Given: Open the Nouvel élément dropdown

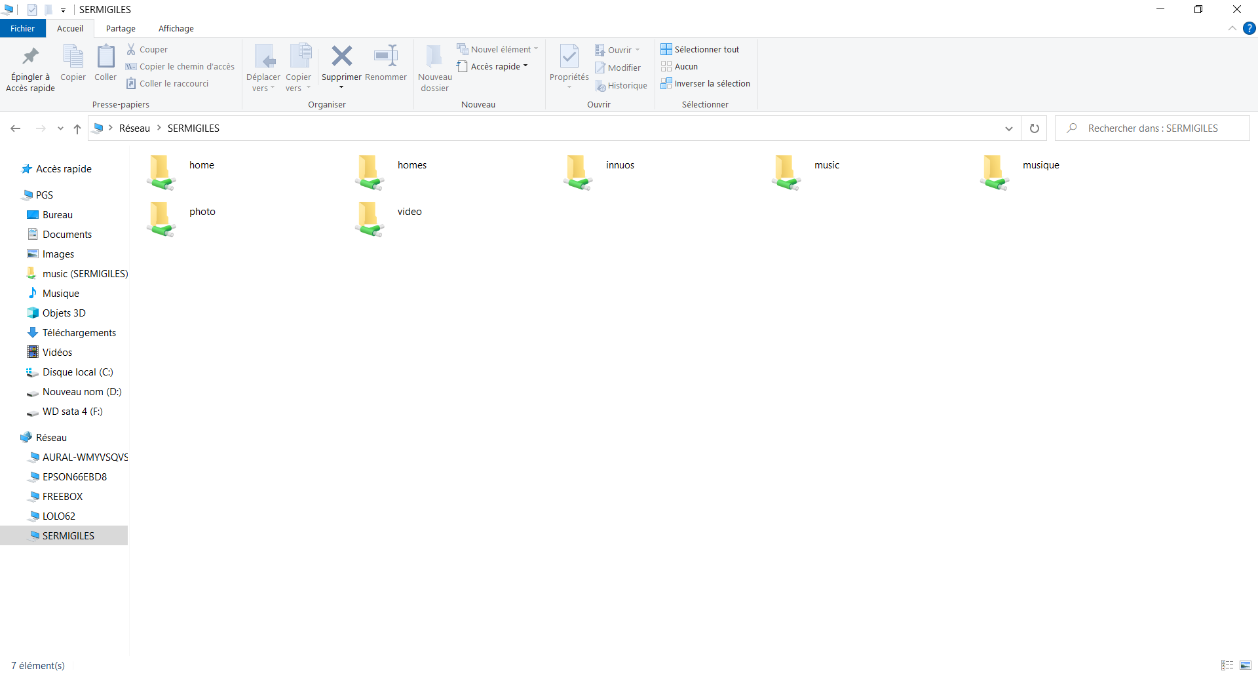Looking at the screenshot, I should tap(497, 49).
